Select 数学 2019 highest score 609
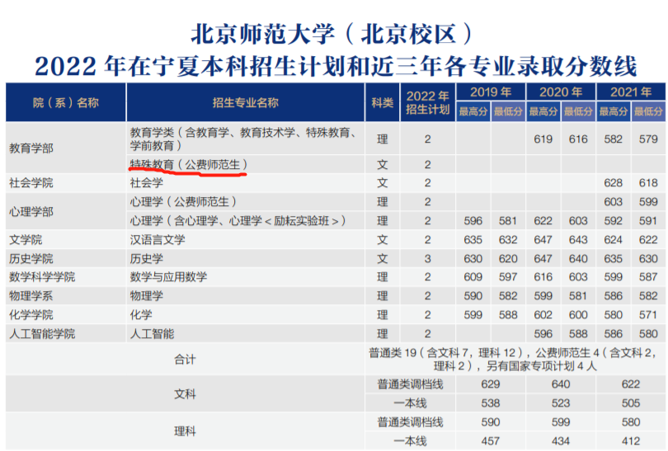 click(x=473, y=277)
